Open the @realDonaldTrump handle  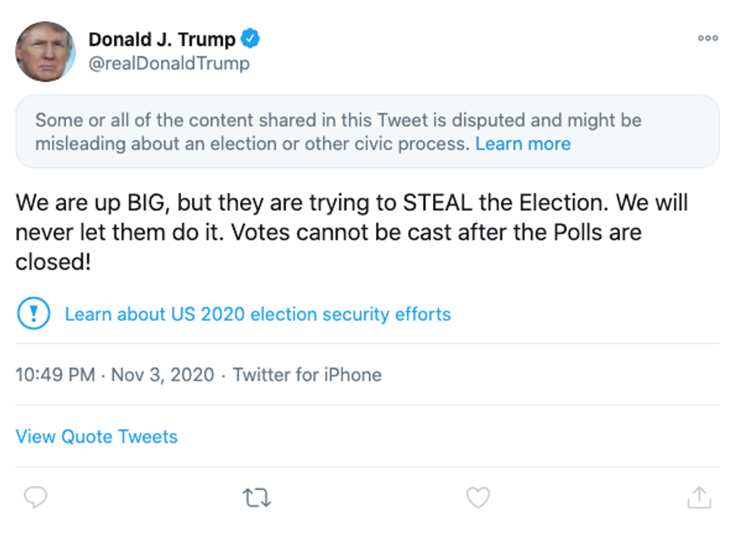pos(169,63)
